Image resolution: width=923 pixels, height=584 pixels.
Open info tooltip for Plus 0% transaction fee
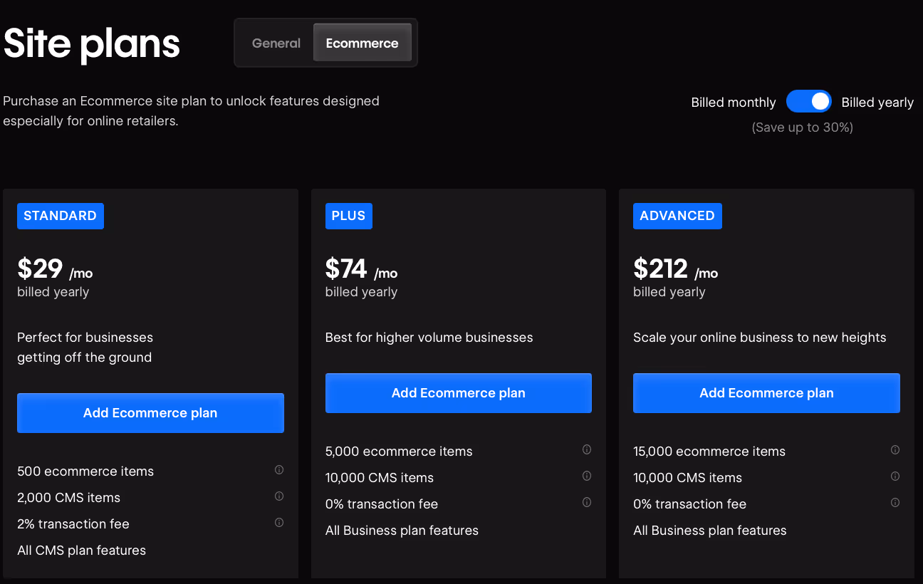pyautogui.click(x=587, y=502)
